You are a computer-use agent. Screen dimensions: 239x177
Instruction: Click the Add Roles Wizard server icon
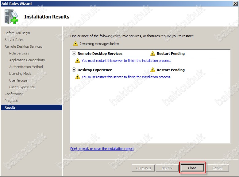[11, 17]
